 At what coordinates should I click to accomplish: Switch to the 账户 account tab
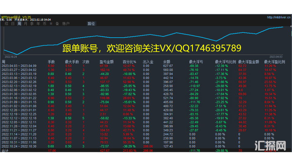[x=66, y=24]
